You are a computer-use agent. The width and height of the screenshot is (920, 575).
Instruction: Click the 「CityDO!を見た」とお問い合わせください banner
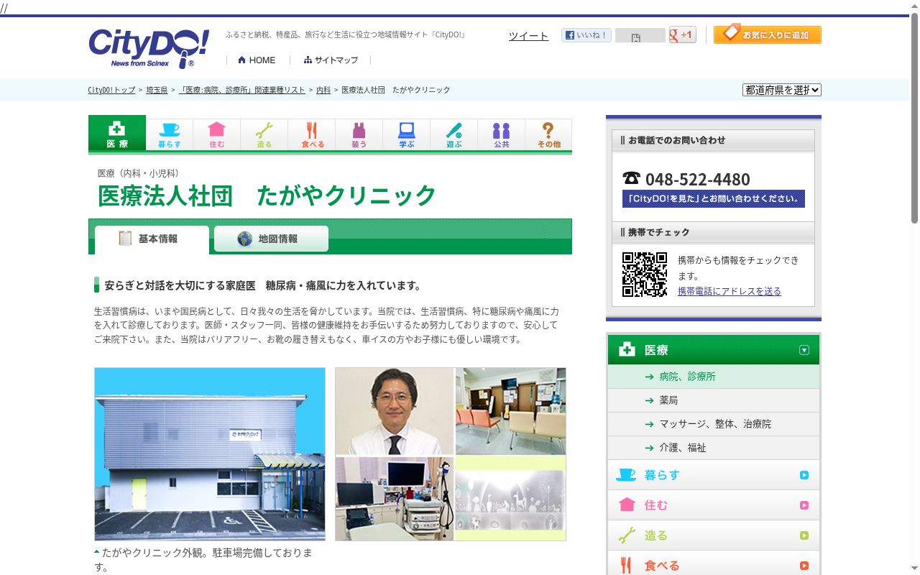714,199
